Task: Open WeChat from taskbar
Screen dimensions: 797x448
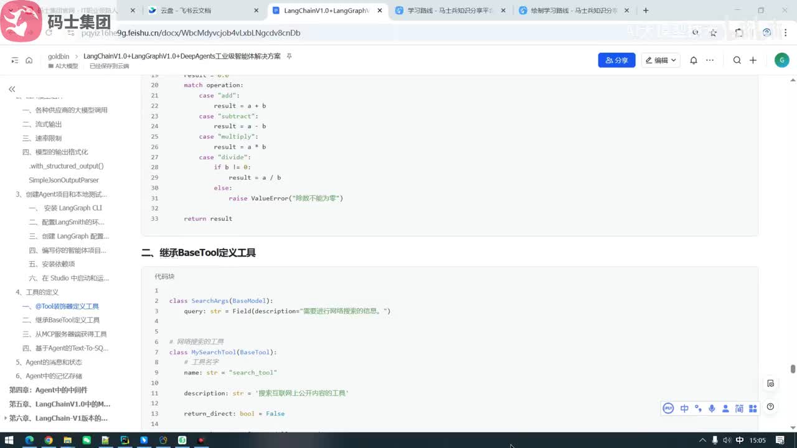Action: click(87, 440)
